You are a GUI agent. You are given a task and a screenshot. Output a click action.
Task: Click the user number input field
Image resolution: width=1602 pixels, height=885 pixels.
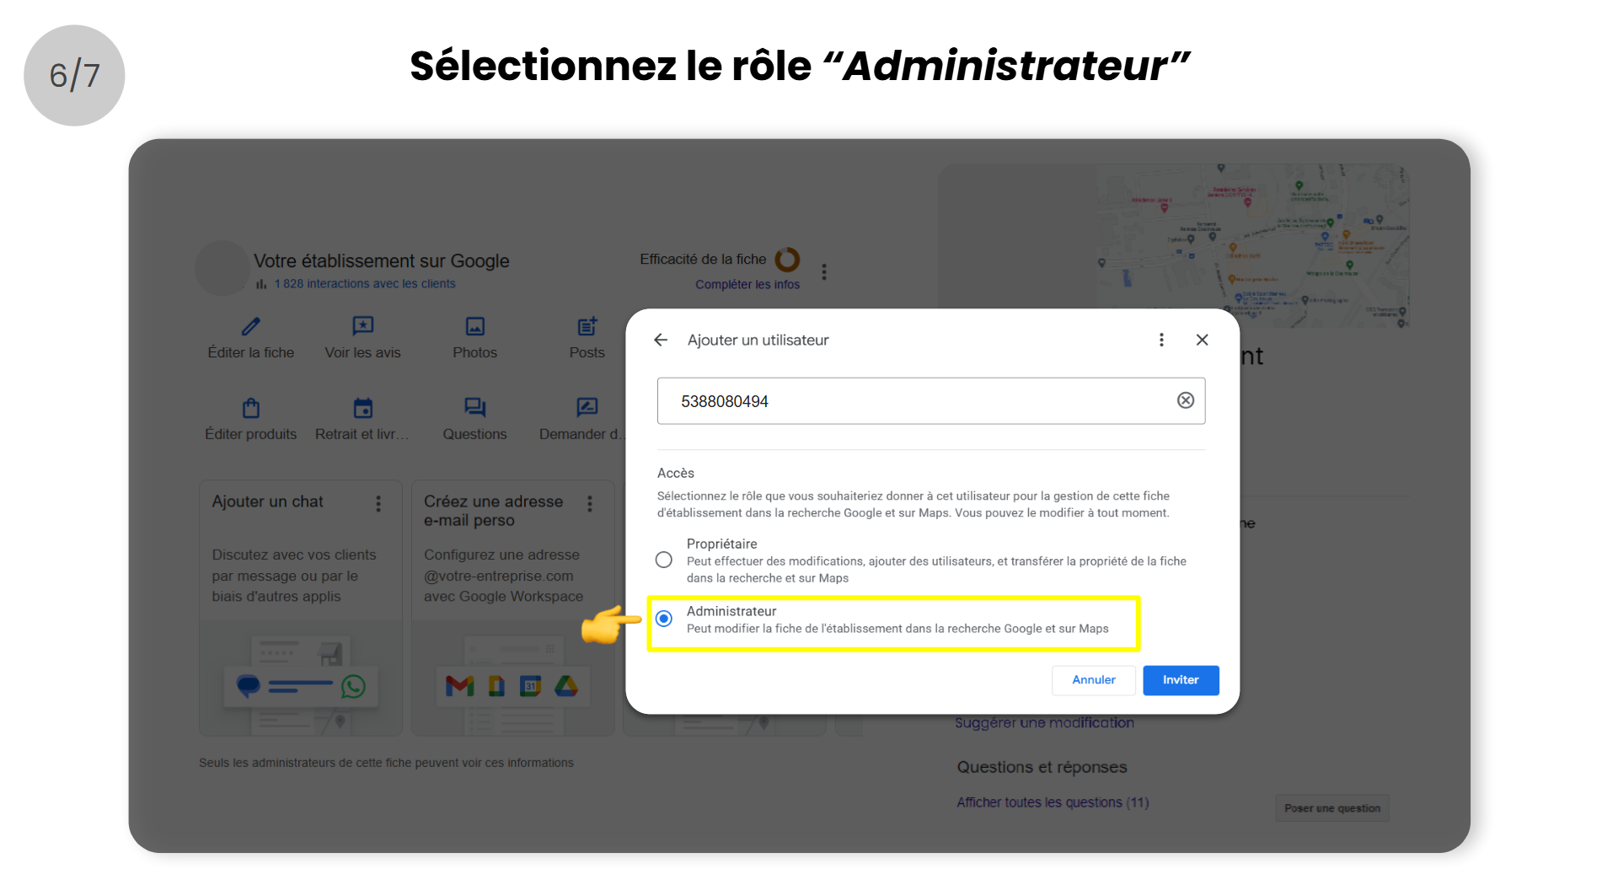pyautogui.click(x=919, y=401)
